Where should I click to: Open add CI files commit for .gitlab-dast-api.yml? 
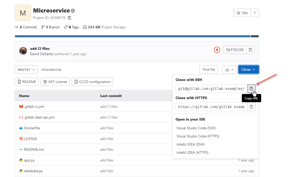pyautogui.click(x=109, y=117)
